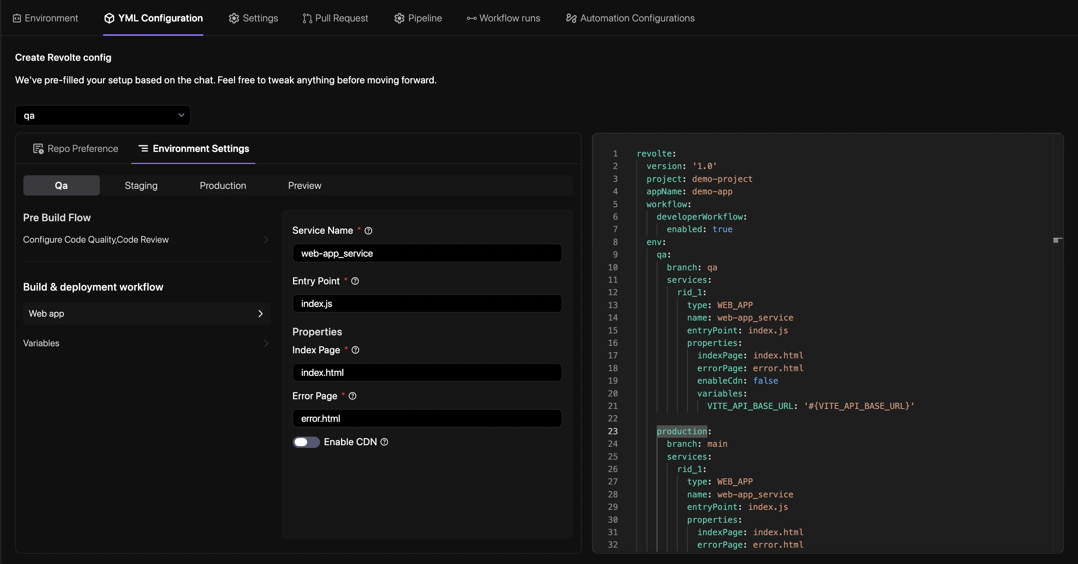
Task: Select the Staging environment
Action: (141, 185)
